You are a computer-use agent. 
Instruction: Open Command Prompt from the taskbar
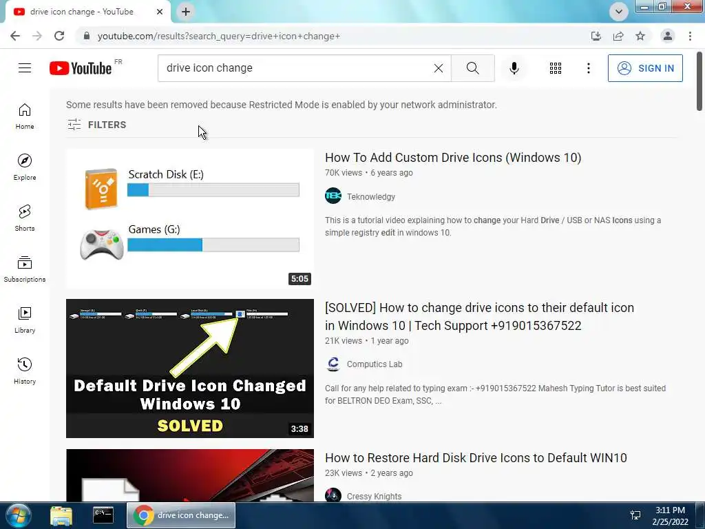[x=103, y=515]
